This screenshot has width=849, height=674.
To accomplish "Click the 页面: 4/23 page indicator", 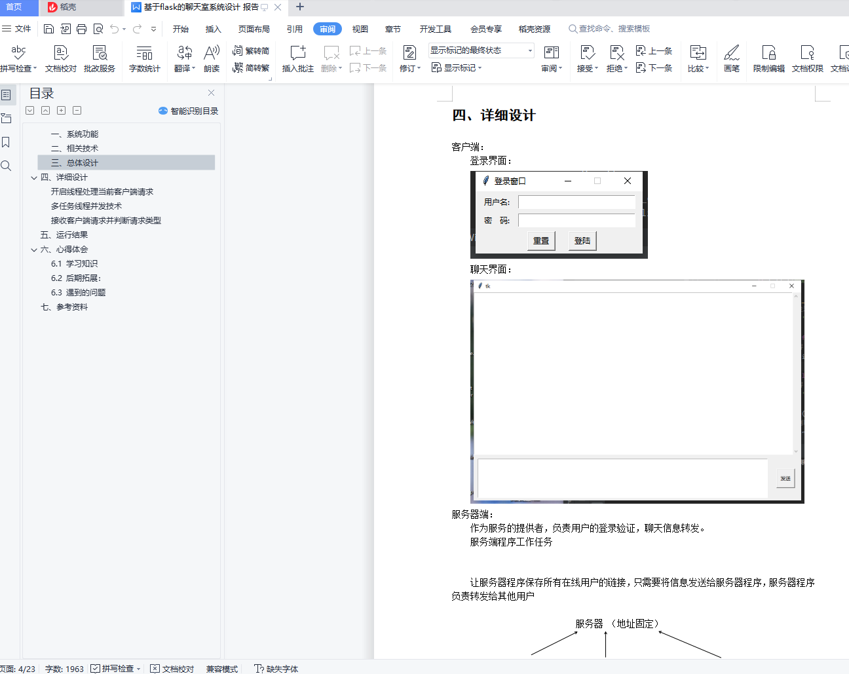I will (18, 669).
